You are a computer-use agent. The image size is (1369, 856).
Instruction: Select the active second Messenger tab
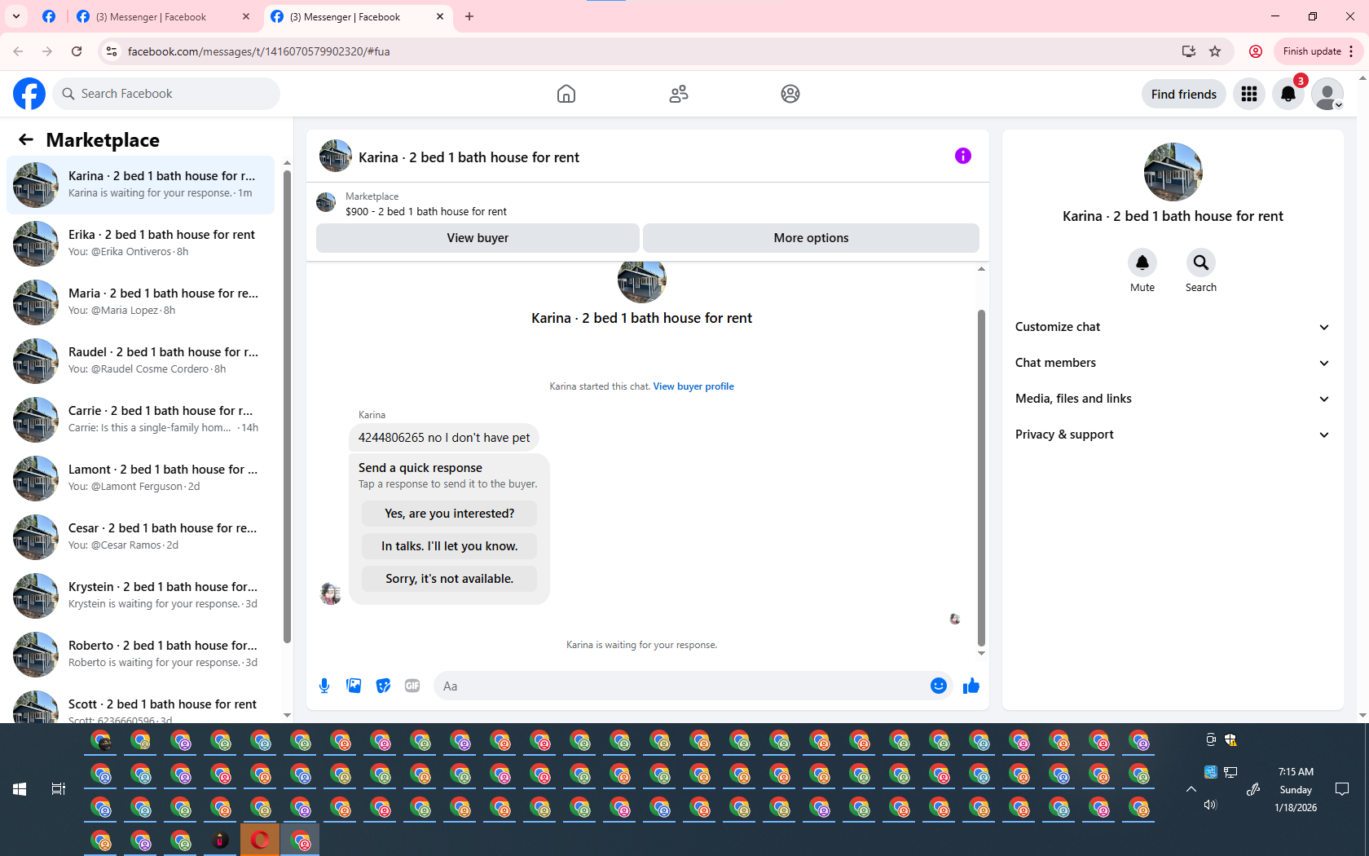tap(357, 16)
